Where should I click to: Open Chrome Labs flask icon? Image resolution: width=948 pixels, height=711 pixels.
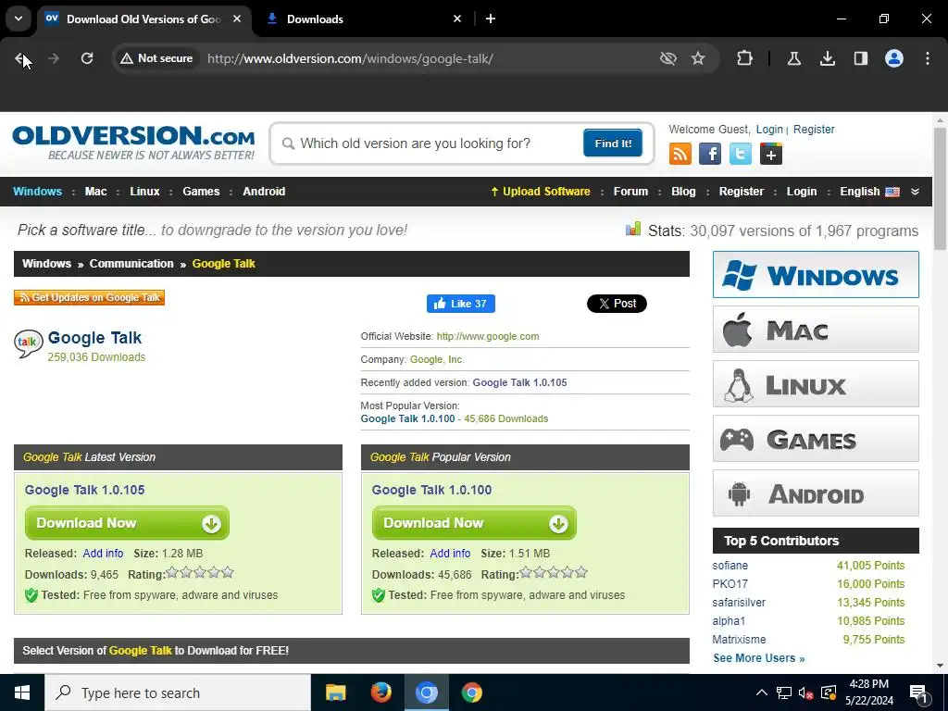pos(794,58)
